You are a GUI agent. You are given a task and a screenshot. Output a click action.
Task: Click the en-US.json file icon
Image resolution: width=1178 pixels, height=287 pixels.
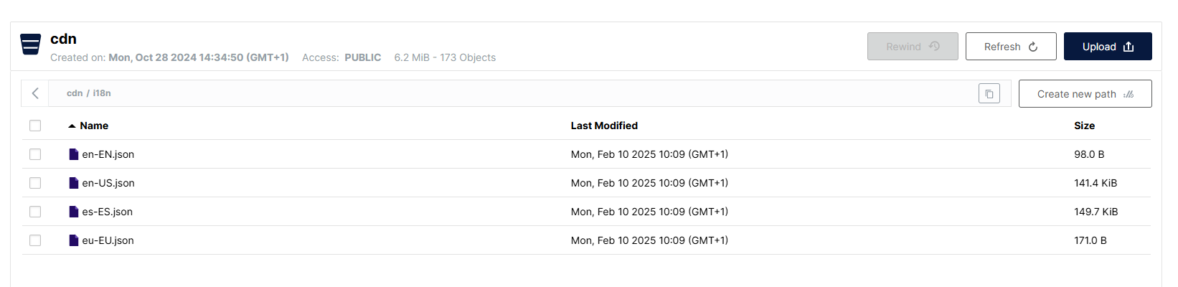pyautogui.click(x=73, y=183)
